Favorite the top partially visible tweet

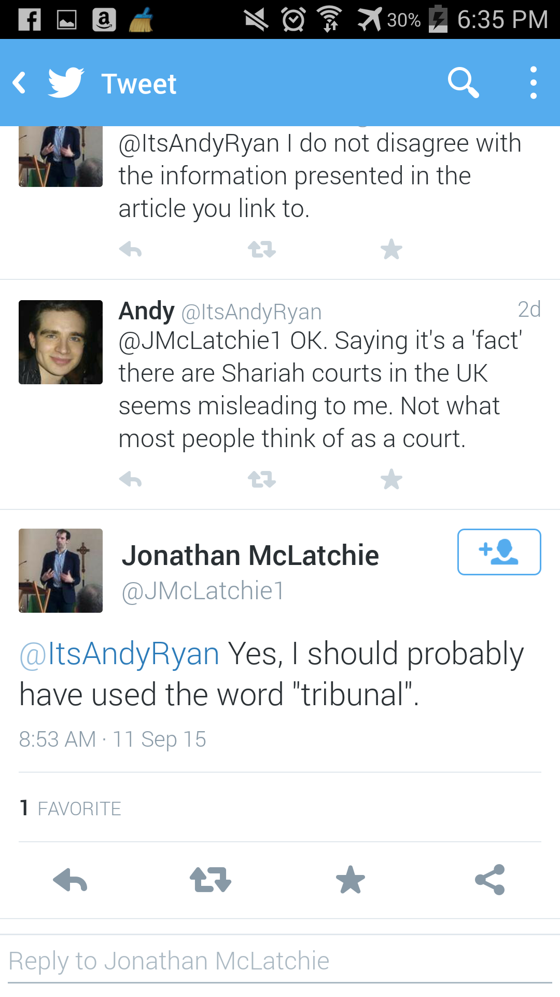tap(391, 250)
